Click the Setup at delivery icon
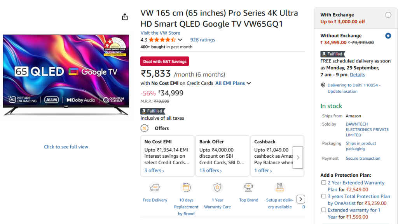This screenshot has height=224, width=398. [x=280, y=188]
